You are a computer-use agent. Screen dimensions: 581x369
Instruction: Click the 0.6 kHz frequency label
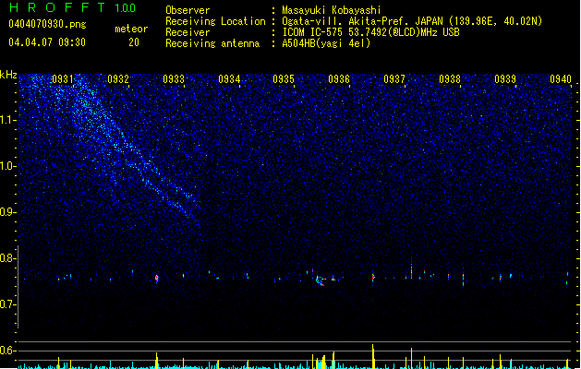point(7,351)
